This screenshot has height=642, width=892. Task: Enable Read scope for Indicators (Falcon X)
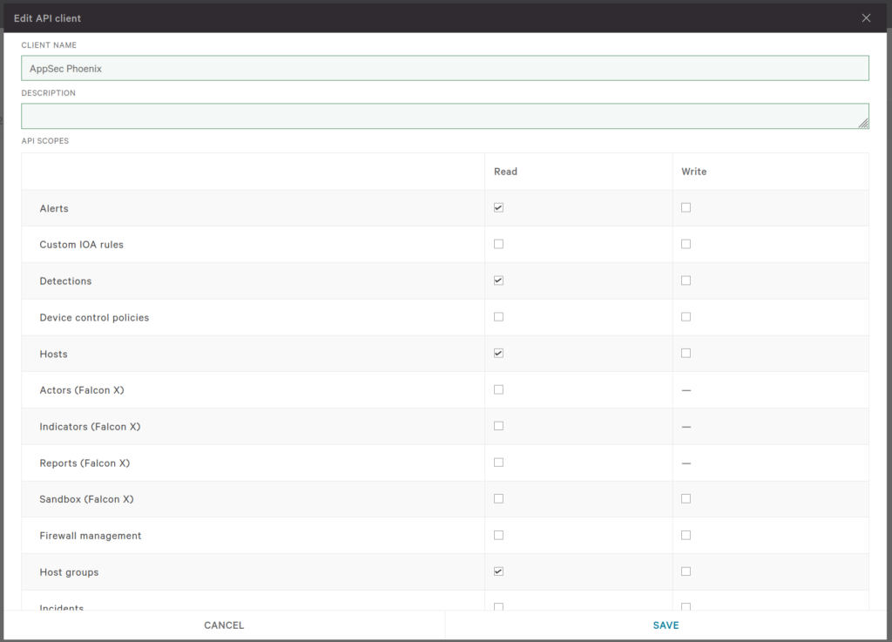coord(498,426)
